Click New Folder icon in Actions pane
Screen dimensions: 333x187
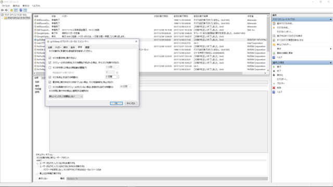(x=274, y=45)
